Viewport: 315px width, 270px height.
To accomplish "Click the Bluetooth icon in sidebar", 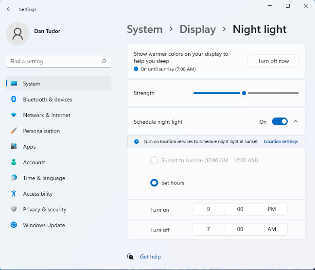I will pyautogui.click(x=14, y=99).
